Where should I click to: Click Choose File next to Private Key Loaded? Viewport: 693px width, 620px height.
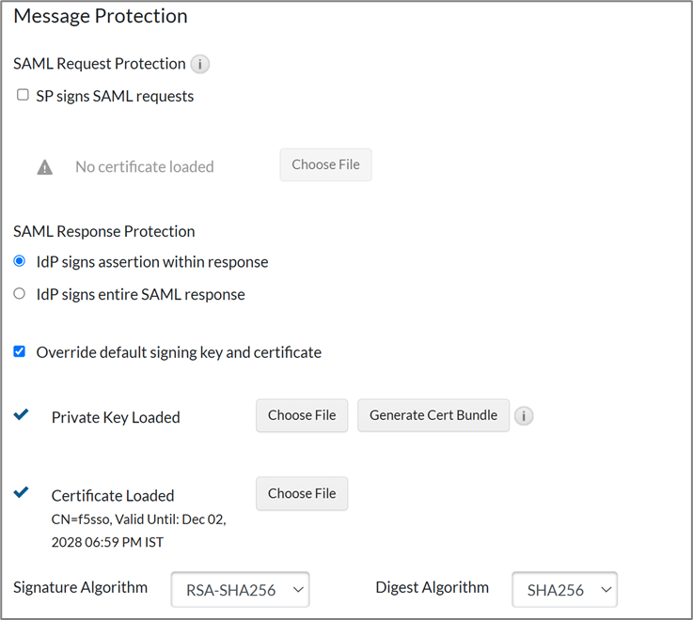[x=302, y=415]
